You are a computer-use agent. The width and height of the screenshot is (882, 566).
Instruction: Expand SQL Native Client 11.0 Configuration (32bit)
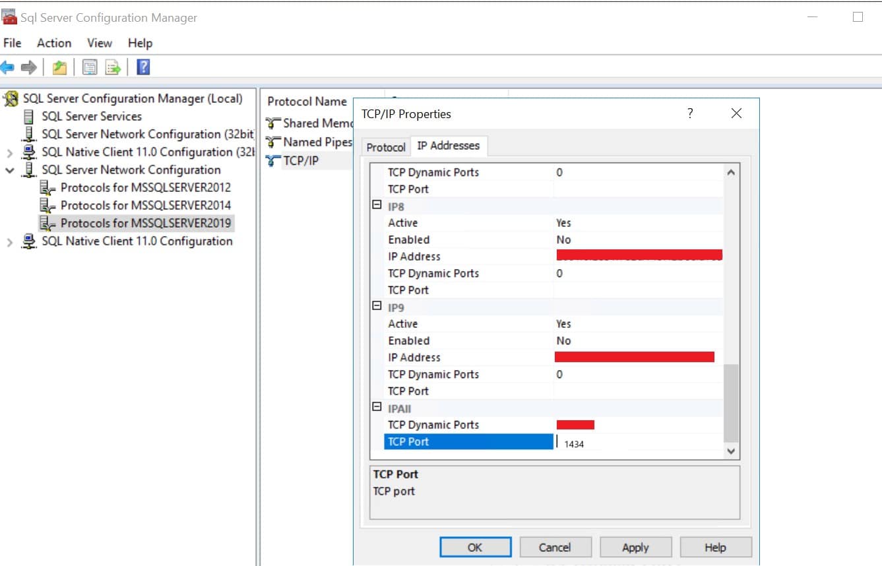(x=9, y=153)
